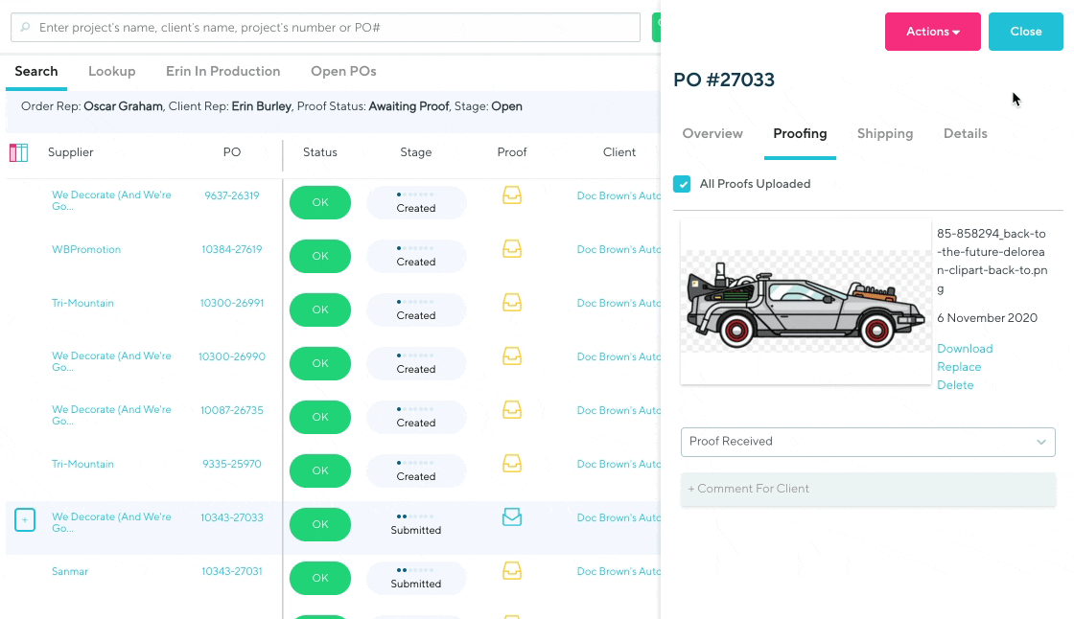Click proof inbox icon for PO 10384-27619
Viewport: 1074px width, 619px height.
(512, 249)
